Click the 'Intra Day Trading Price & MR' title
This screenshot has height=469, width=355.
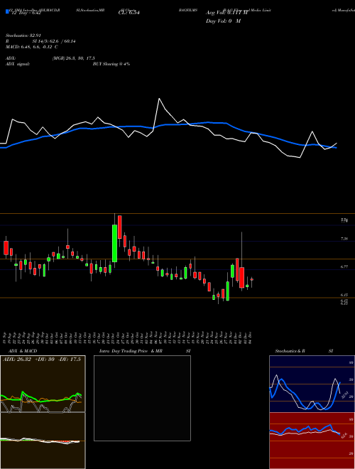click(x=131, y=351)
